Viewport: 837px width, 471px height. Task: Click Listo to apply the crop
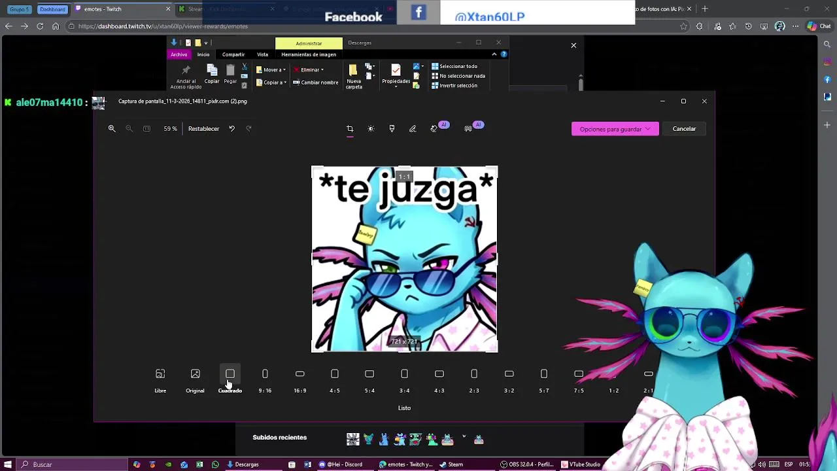[x=404, y=408]
